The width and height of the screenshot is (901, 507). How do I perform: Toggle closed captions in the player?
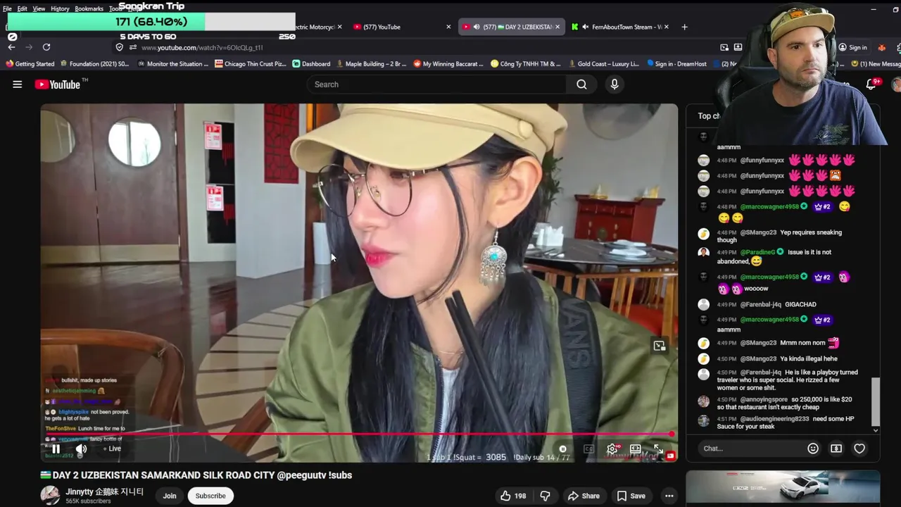pyautogui.click(x=589, y=449)
